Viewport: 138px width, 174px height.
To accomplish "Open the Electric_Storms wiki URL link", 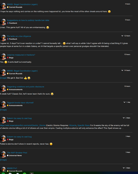I will [23, 125].
